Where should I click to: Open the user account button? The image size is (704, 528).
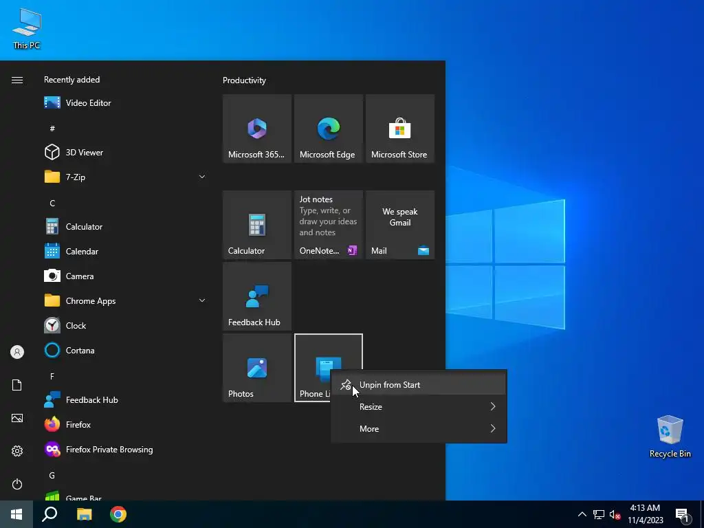(x=17, y=352)
